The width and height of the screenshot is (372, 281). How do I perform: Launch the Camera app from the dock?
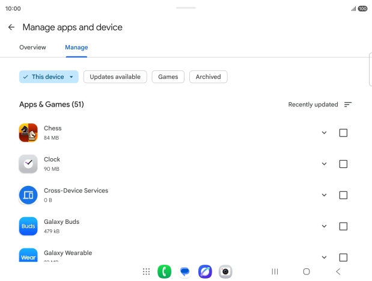click(x=225, y=271)
